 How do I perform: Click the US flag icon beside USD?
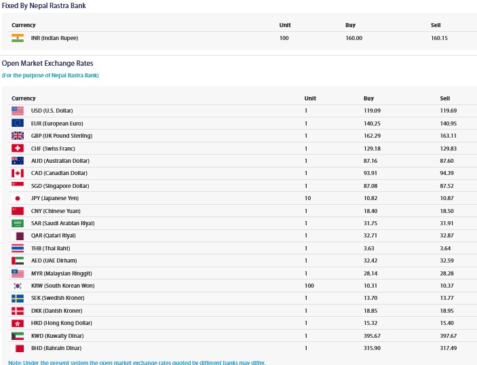[18, 111]
